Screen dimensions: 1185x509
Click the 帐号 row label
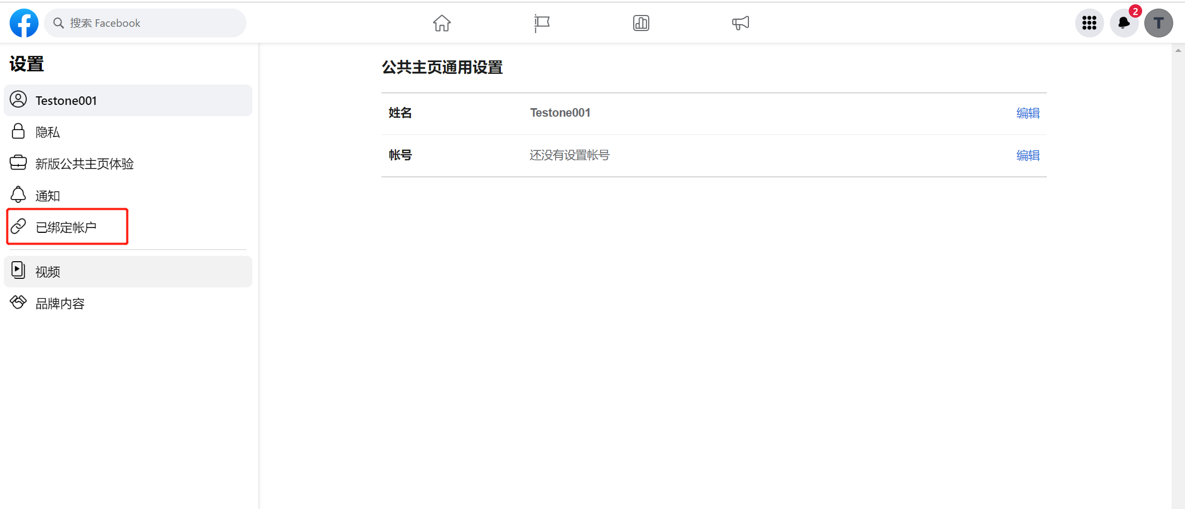click(400, 155)
